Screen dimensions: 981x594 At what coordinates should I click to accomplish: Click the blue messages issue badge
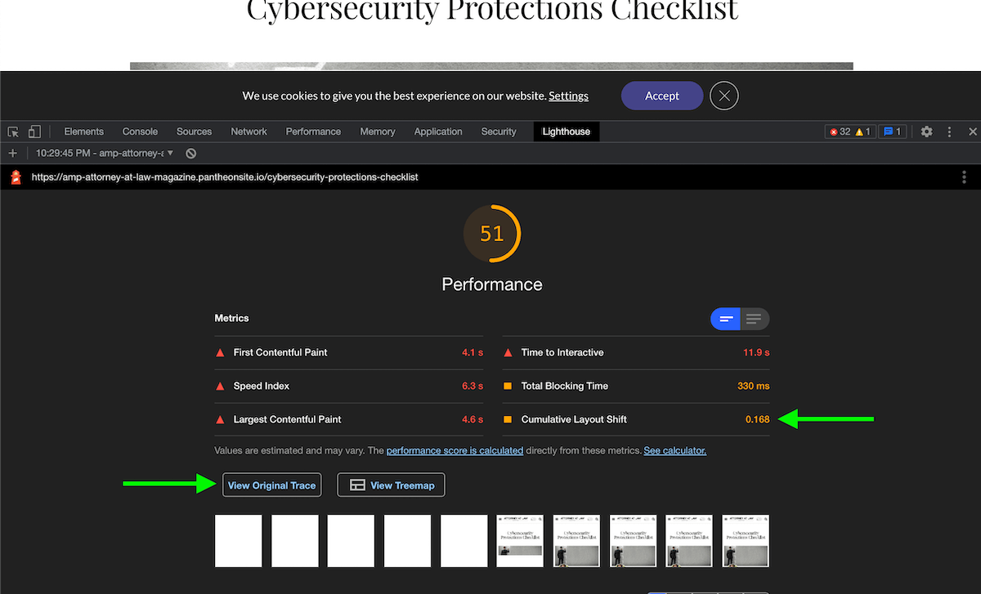pos(892,132)
